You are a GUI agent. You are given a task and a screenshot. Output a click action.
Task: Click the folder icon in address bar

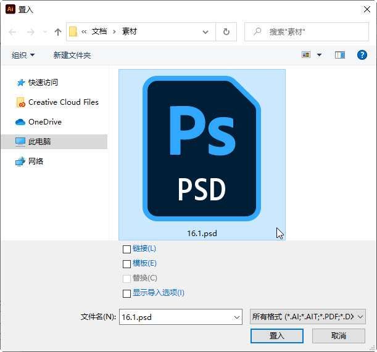73,31
